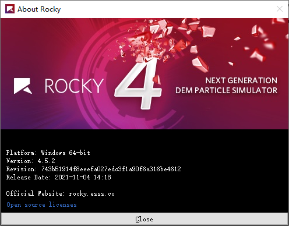Click the About Rocky title text

[x=39, y=9]
